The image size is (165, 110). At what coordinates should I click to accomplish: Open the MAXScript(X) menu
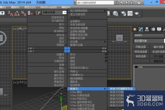pos(48,7)
